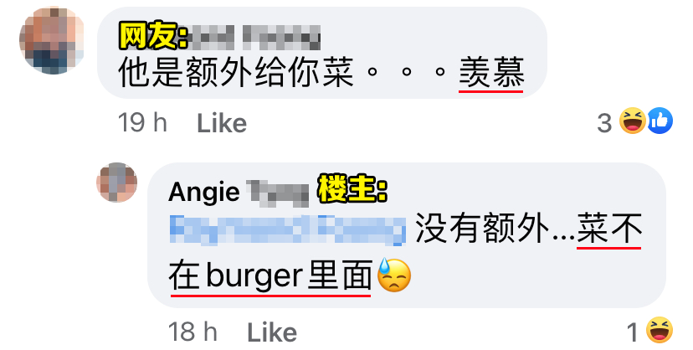Click the sweat-face emoji in reply

394,275
